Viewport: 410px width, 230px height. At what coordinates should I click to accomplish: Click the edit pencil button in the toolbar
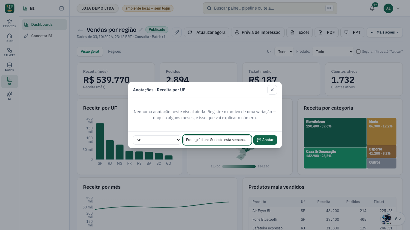pos(177,32)
